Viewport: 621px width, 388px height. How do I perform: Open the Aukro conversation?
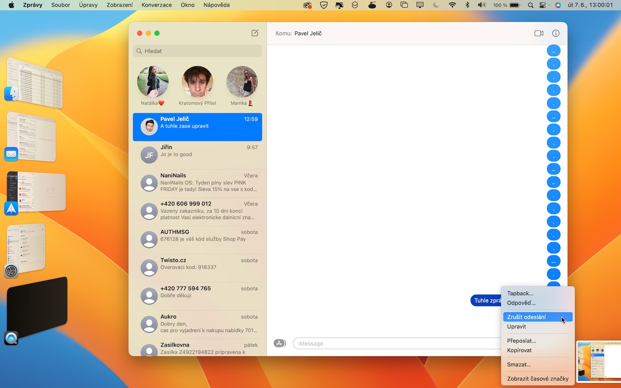pos(198,324)
